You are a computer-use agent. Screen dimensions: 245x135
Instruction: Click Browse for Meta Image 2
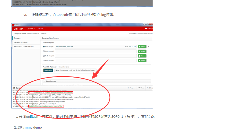pyautogui.click(x=142, y=51)
